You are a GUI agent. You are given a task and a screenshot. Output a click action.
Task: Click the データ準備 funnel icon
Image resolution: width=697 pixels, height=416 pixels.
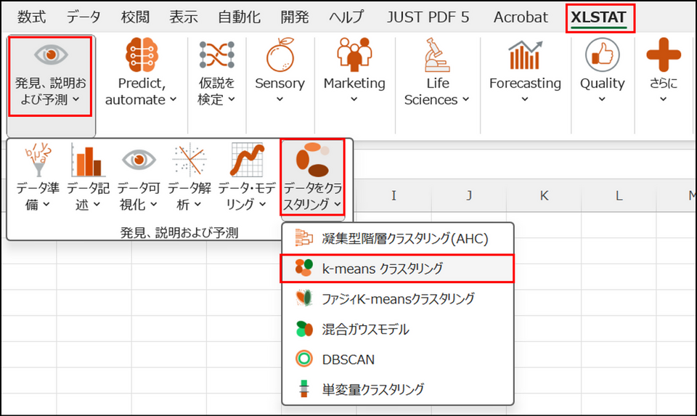(x=38, y=160)
